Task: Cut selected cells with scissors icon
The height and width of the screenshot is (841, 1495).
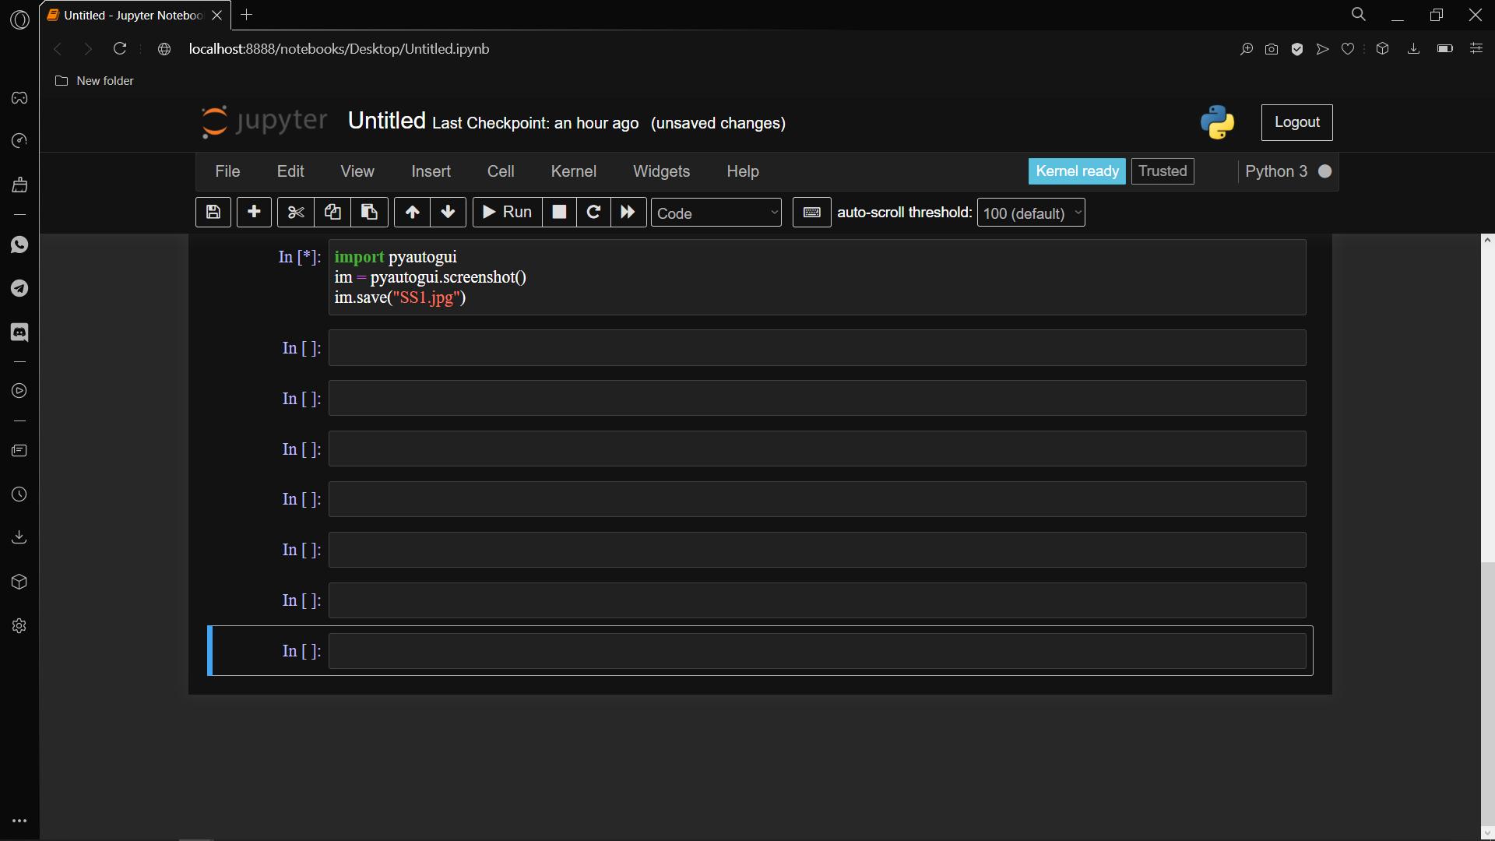Action: (x=296, y=213)
